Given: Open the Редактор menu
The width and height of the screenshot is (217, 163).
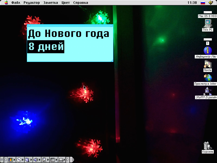Looking at the screenshot, I should click(x=31, y=2).
